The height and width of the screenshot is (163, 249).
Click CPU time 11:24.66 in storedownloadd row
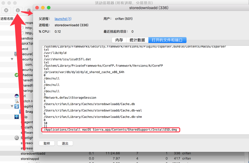point(113,153)
